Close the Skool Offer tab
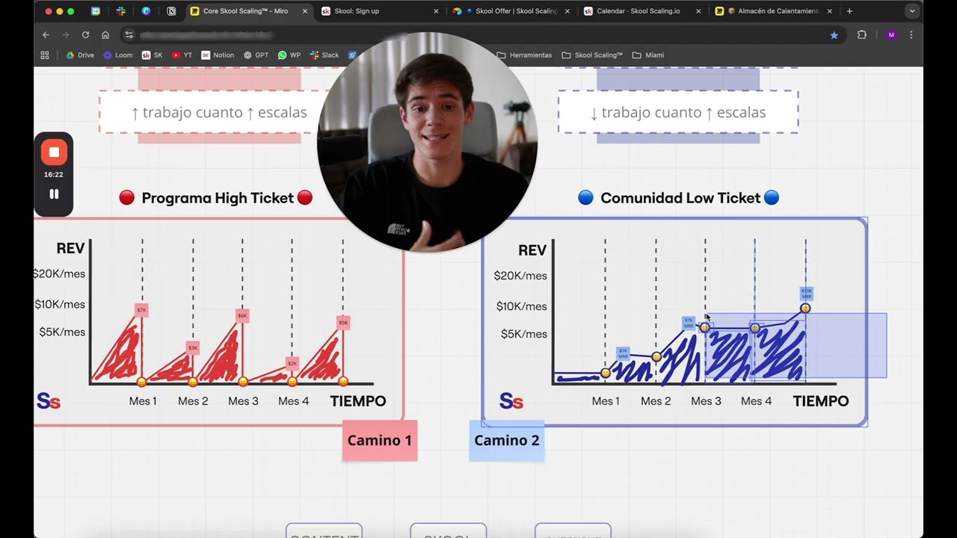This screenshot has height=538, width=957. point(567,11)
